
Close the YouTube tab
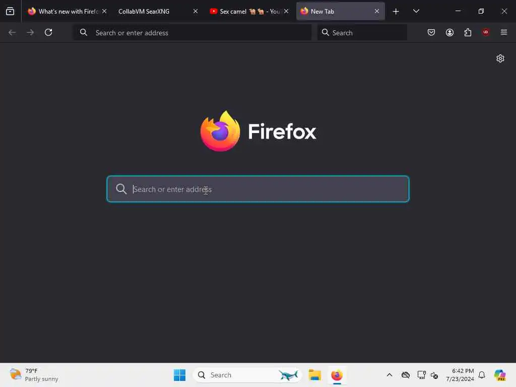[286, 11]
